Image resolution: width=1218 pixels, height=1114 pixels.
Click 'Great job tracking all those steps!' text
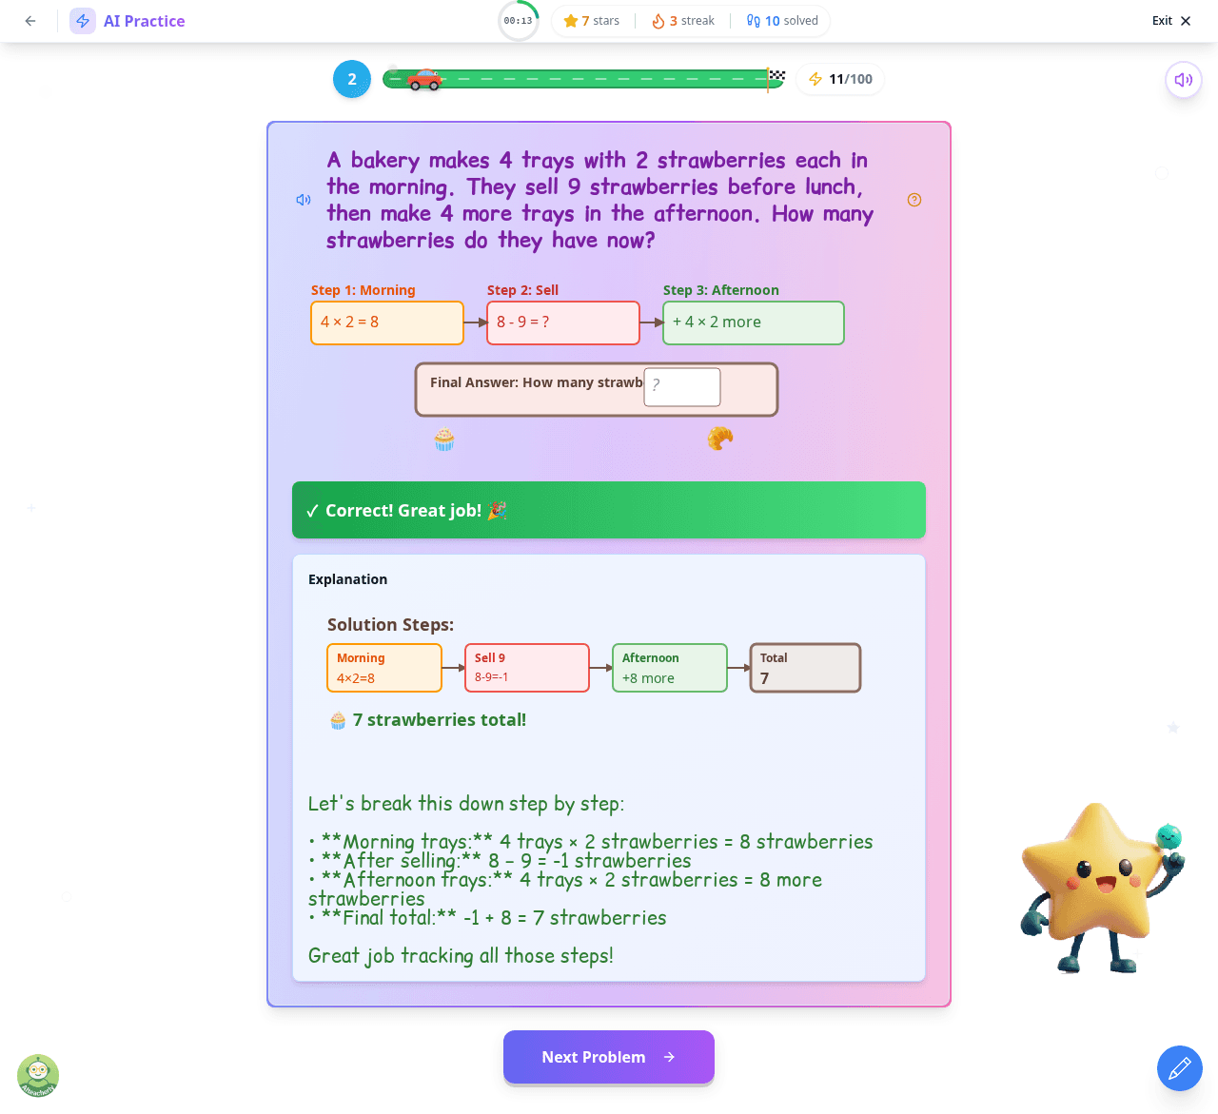461,956
